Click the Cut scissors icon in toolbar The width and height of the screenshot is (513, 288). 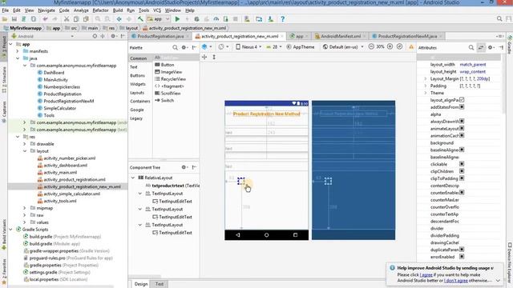(x=67, y=19)
